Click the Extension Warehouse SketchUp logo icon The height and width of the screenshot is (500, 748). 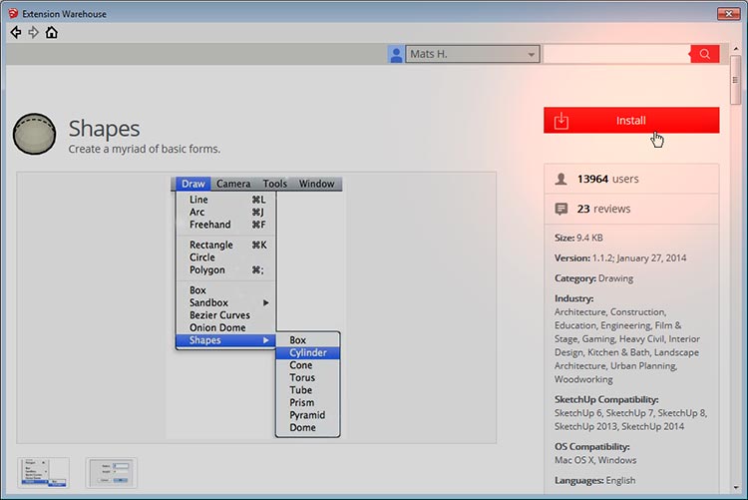click(x=13, y=13)
